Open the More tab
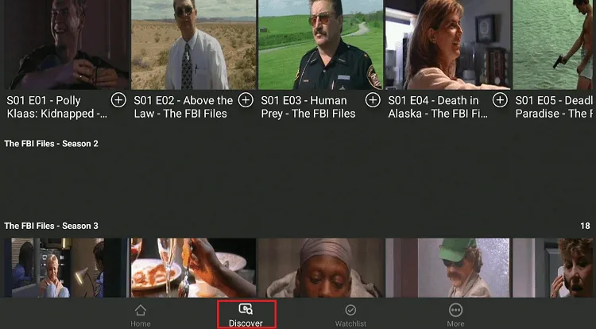This screenshot has width=596, height=329. tap(455, 315)
